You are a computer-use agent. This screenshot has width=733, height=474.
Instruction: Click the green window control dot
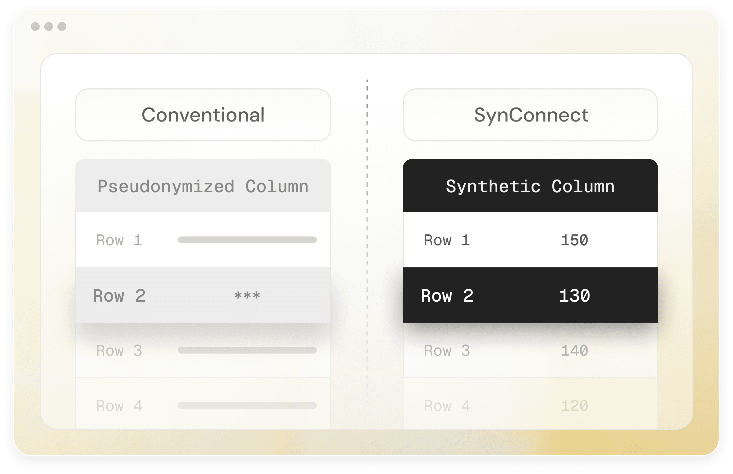click(63, 27)
